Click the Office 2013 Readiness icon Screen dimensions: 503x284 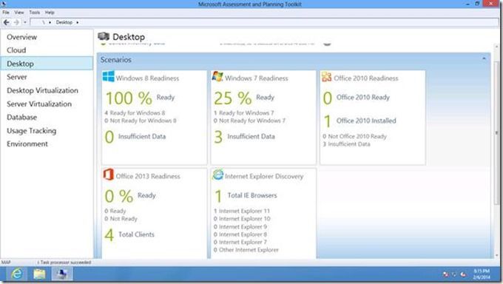(109, 175)
